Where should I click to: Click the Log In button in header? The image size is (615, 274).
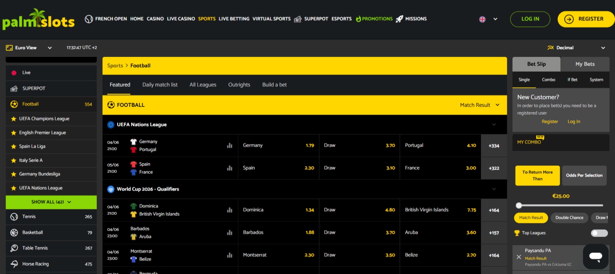(530, 19)
